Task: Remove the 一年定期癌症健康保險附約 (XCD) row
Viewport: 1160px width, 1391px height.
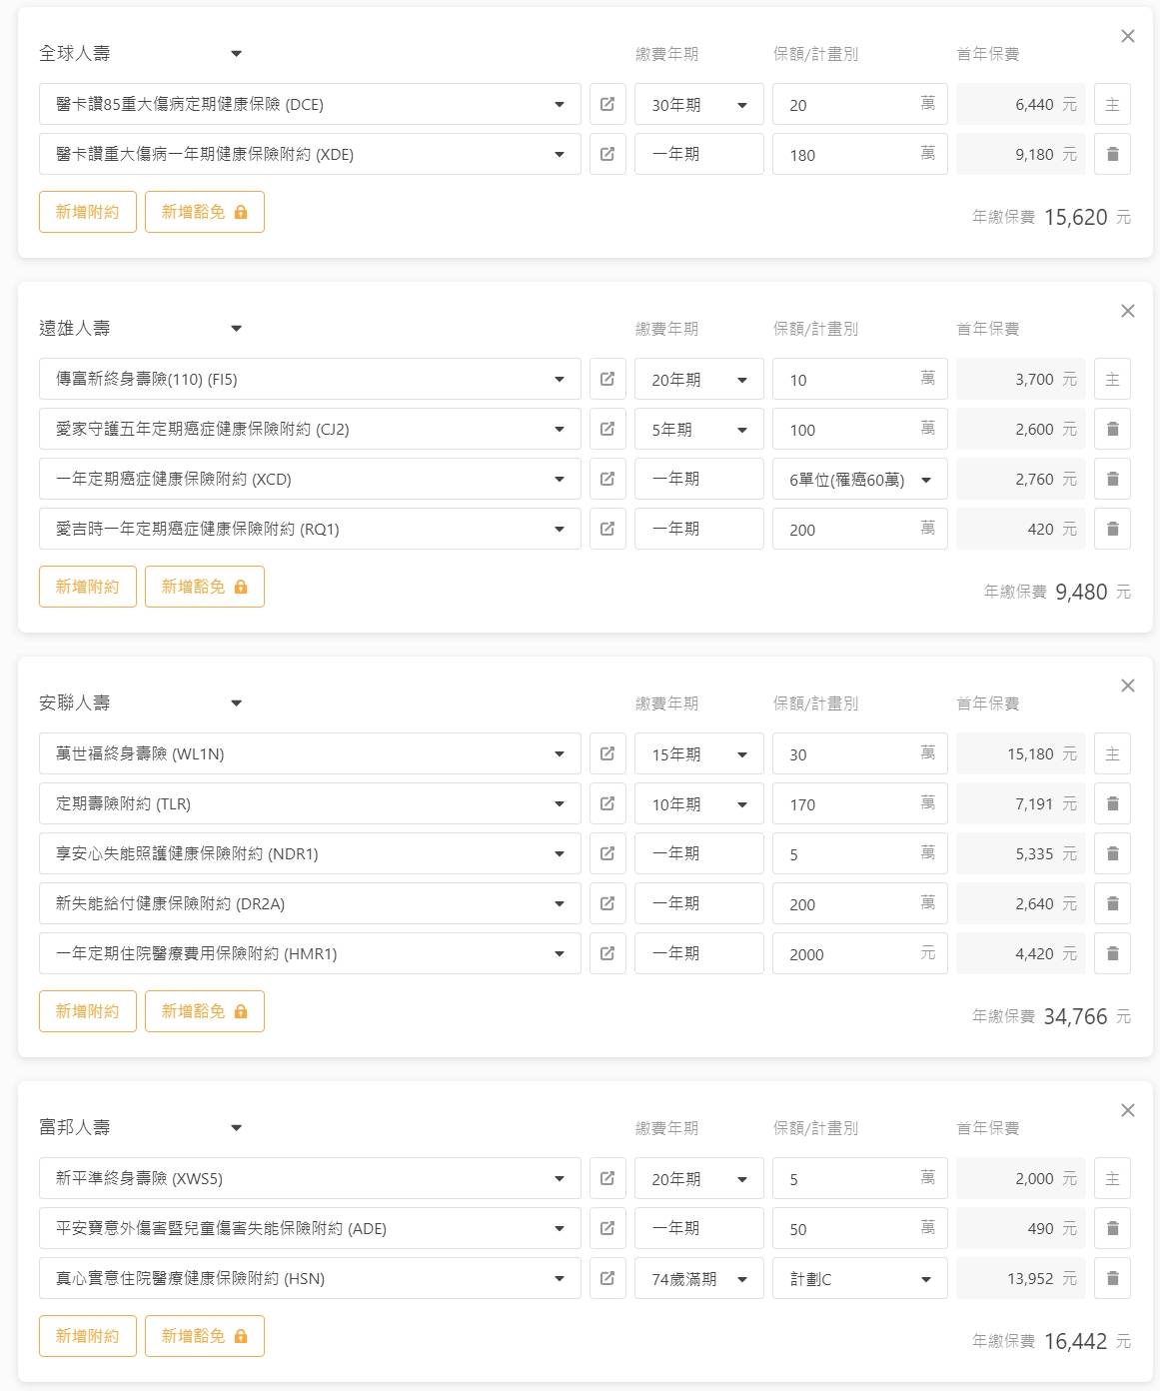Action: coord(1112,479)
